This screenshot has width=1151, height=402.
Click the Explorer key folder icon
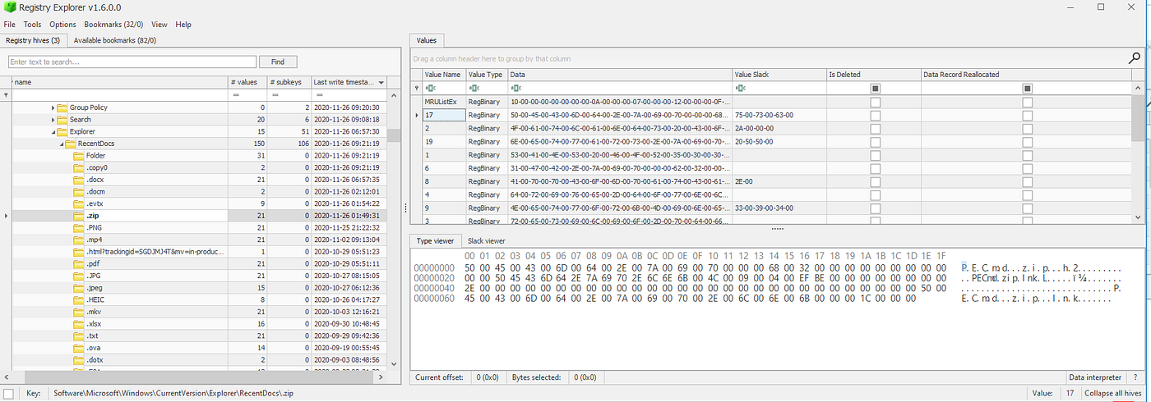point(62,131)
